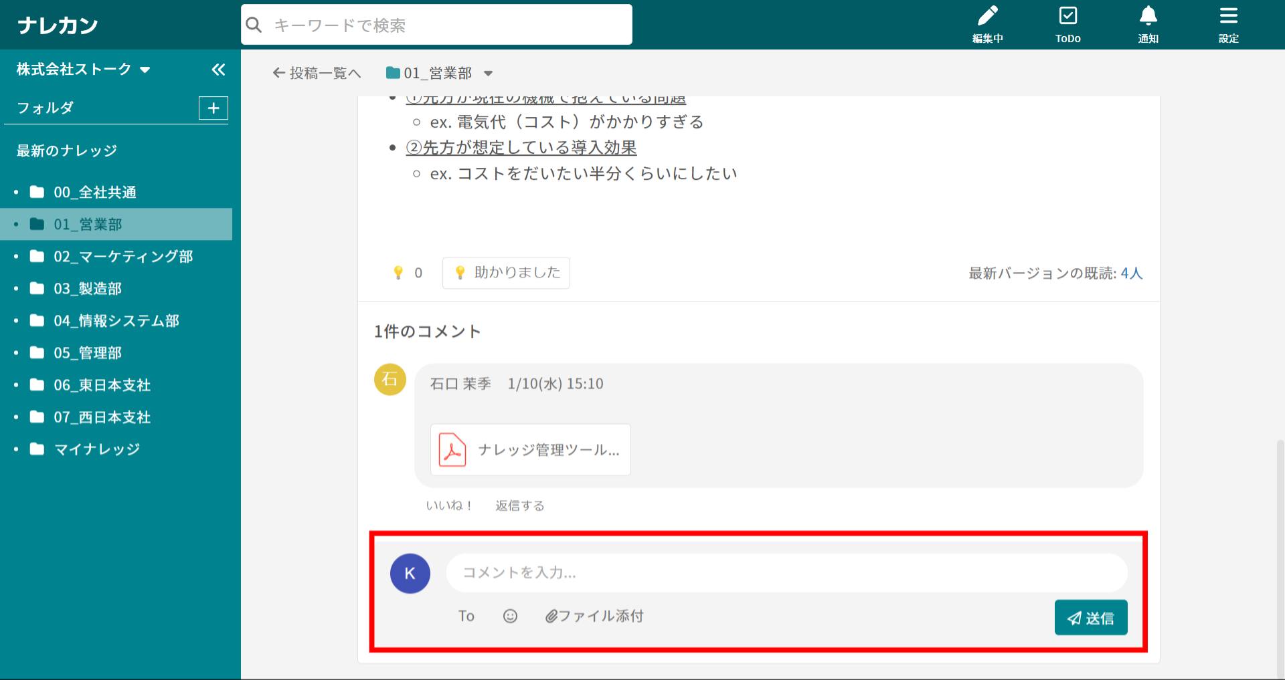Click the emoji smiley icon

[510, 616]
